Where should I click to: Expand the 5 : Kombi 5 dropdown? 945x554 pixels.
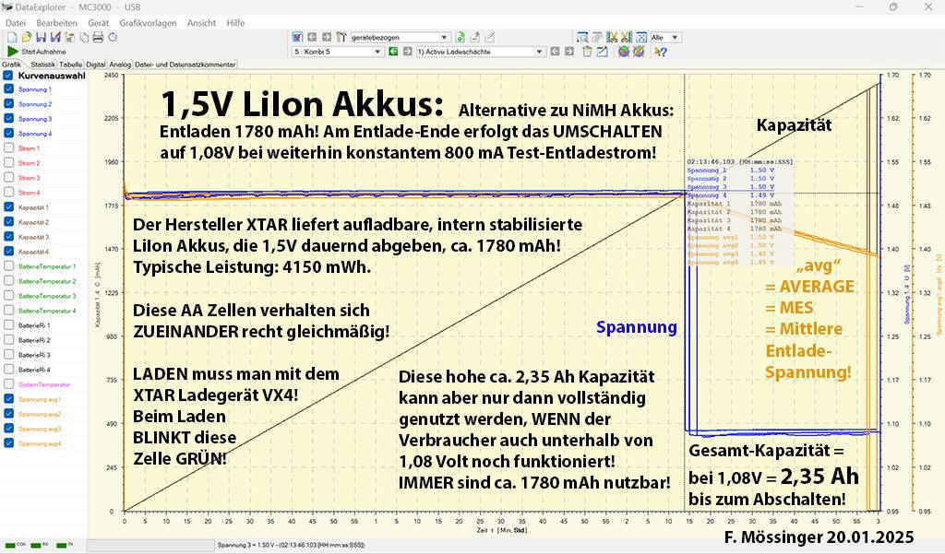(x=378, y=52)
